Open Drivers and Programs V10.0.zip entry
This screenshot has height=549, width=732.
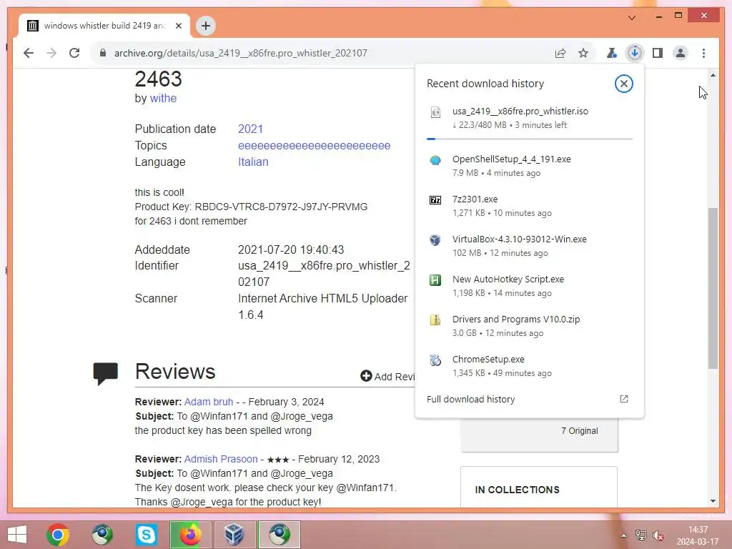(x=530, y=325)
